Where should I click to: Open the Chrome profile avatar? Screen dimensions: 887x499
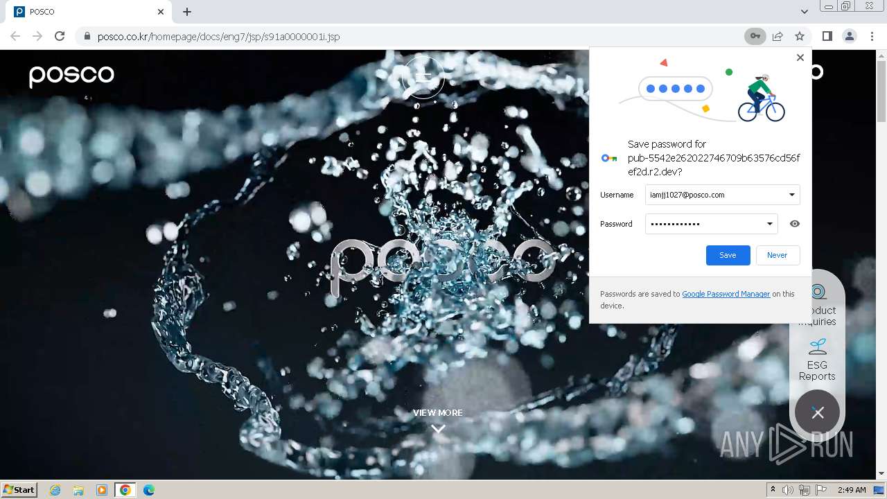coord(850,36)
